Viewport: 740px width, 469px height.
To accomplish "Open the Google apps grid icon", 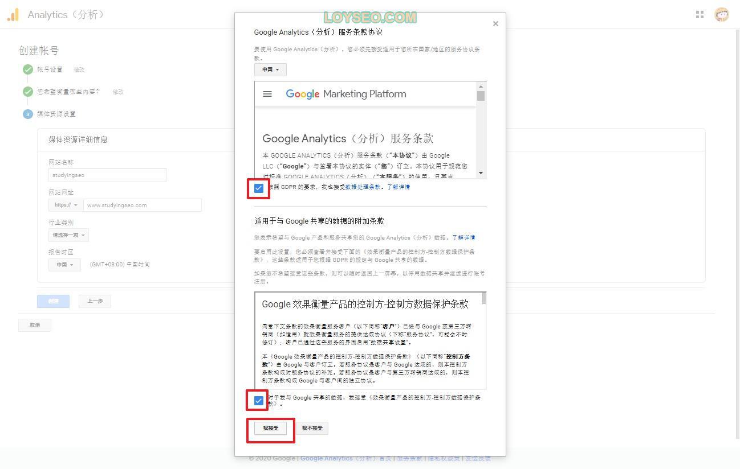I will pyautogui.click(x=700, y=15).
